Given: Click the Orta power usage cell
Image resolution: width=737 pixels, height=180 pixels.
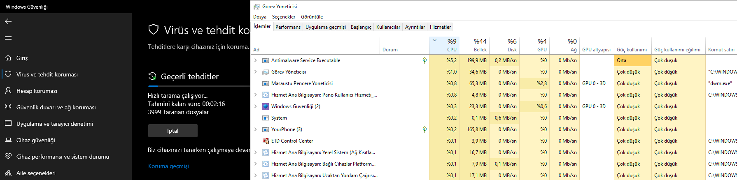Looking at the screenshot, I should (633, 60).
